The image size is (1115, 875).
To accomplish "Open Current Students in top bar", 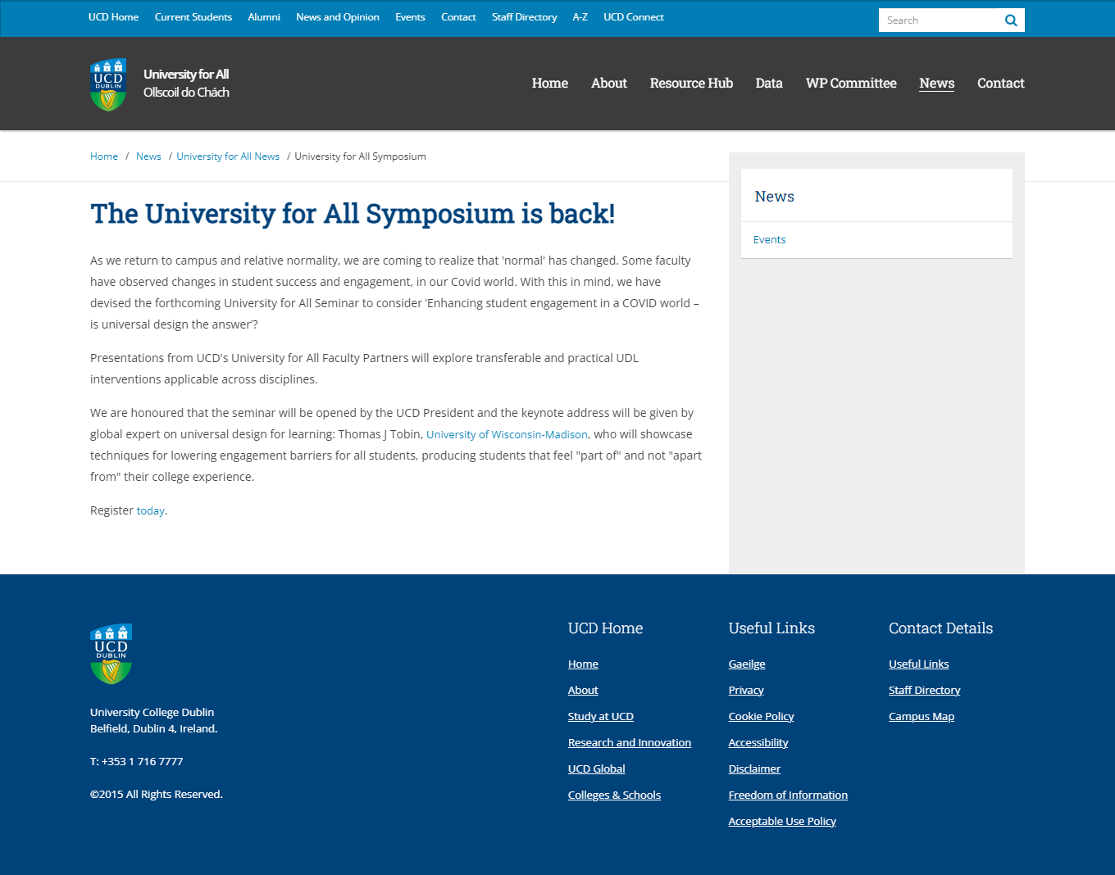I will (193, 17).
